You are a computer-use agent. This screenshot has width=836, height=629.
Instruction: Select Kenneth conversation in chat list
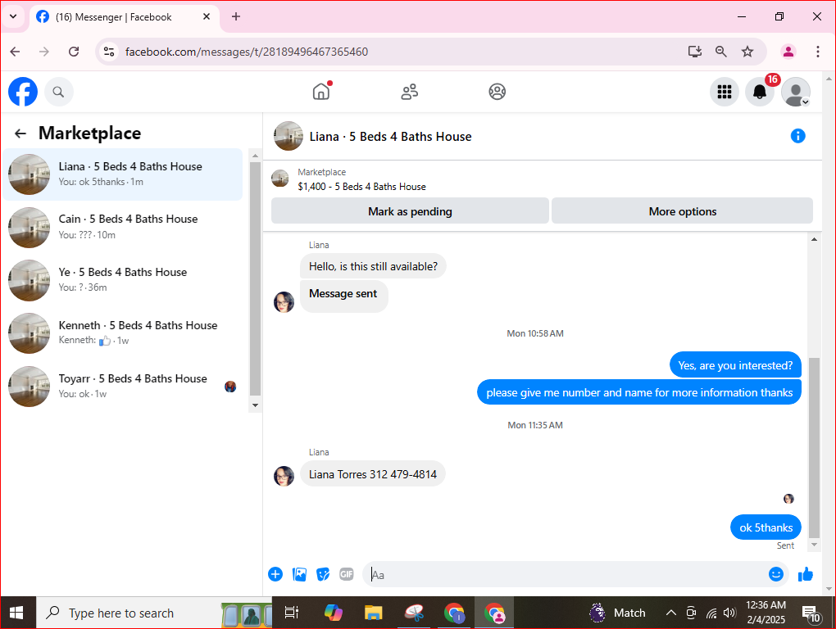tap(123, 333)
